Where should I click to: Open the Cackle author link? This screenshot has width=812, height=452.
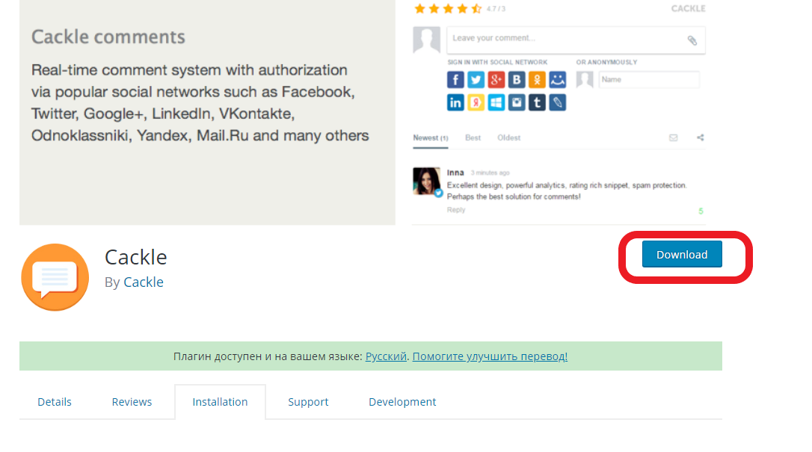144,282
